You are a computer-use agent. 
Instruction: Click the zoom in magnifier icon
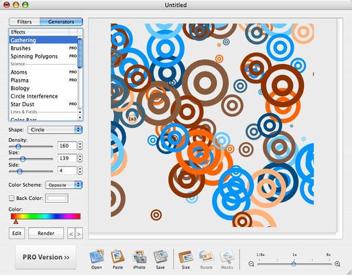pyautogui.click(x=338, y=264)
